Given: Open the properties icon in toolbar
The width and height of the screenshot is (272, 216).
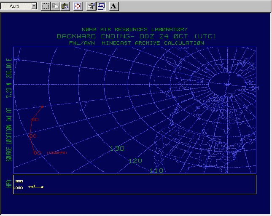Looking at the screenshot, I should coord(91,6).
